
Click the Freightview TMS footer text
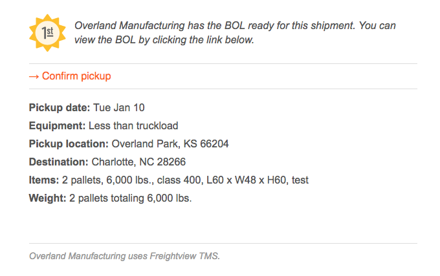pos(184,256)
